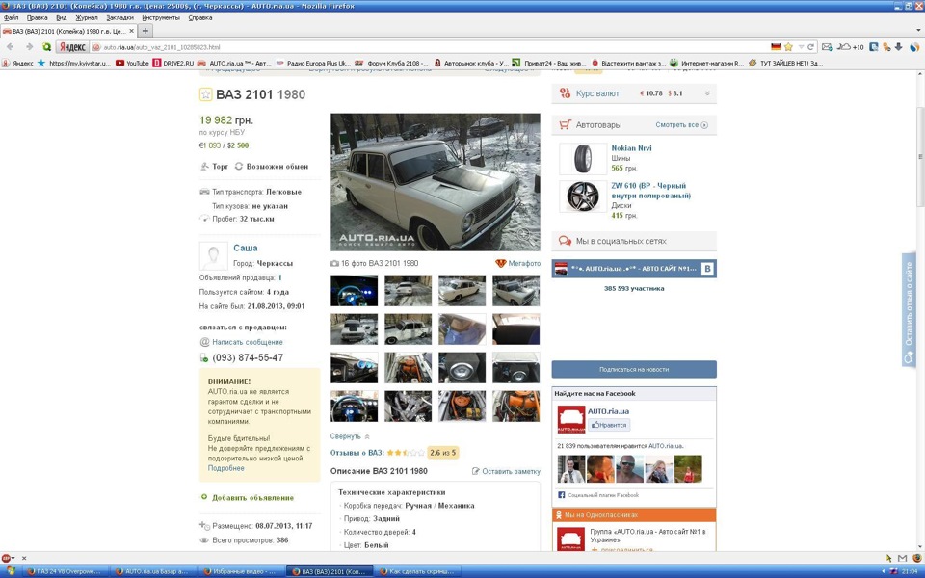Open seller Саша's profile link
The height and width of the screenshot is (578, 925).
[246, 248]
